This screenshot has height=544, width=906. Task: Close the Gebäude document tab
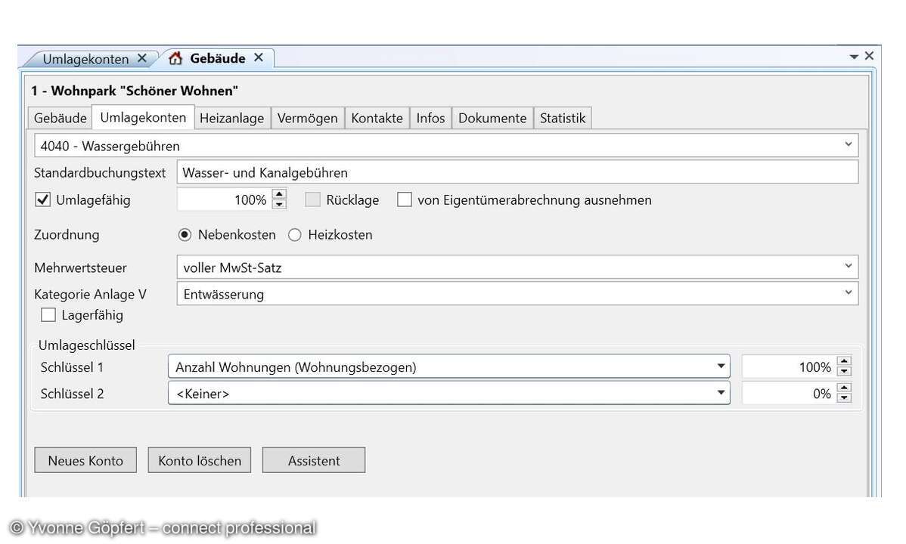click(x=259, y=58)
